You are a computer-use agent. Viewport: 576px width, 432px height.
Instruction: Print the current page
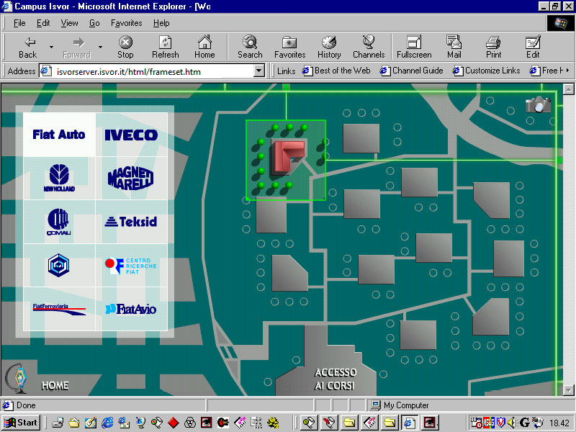click(493, 48)
